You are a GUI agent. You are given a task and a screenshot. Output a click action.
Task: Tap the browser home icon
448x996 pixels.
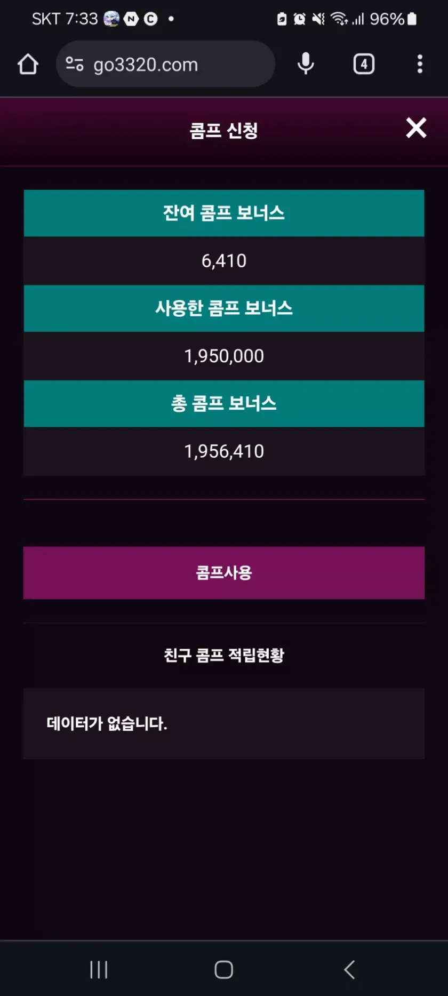28,65
